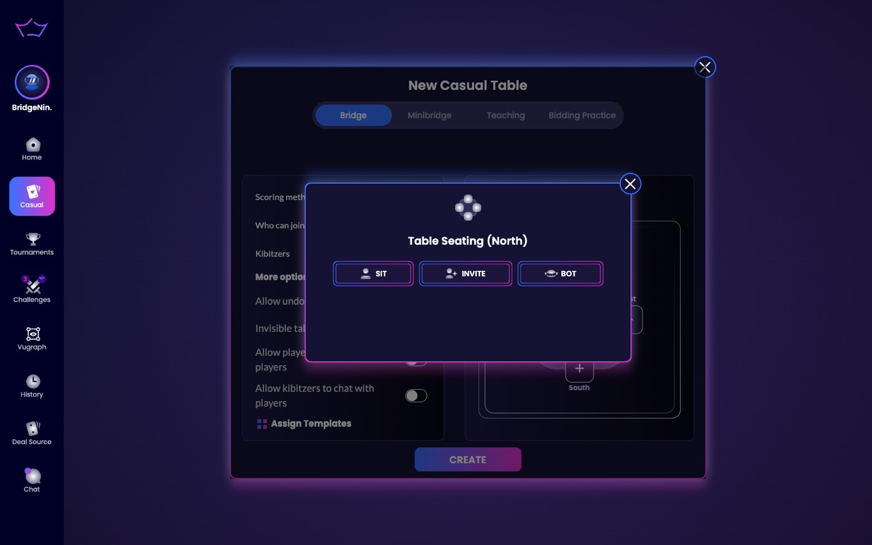
Task: Open the History section
Action: tap(32, 386)
